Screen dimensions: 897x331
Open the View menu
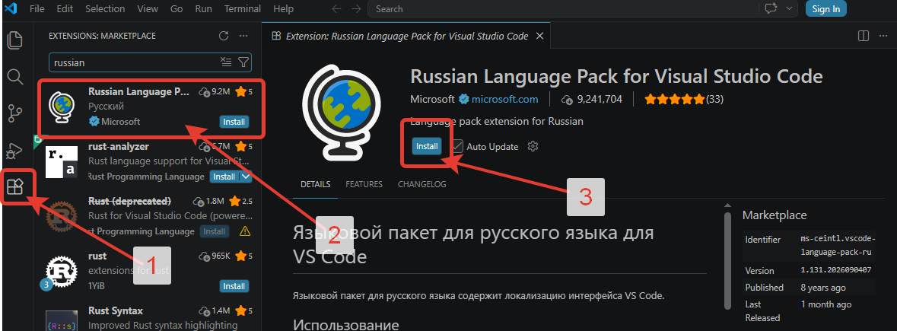[148, 9]
